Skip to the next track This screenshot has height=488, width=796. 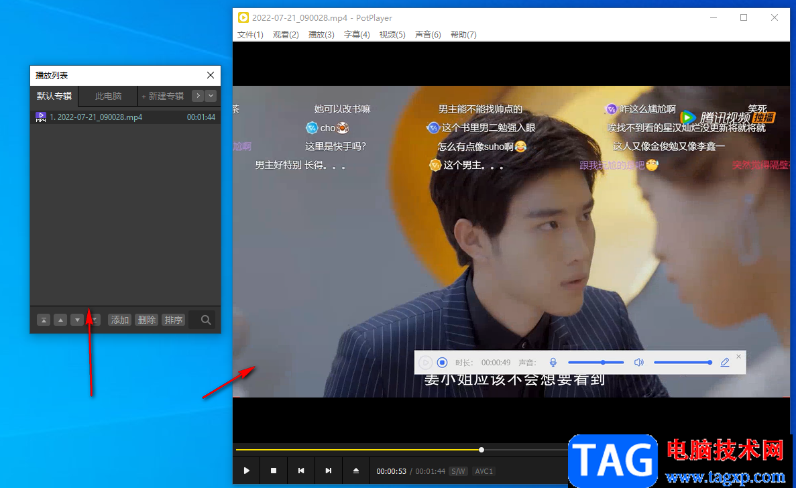[329, 471]
